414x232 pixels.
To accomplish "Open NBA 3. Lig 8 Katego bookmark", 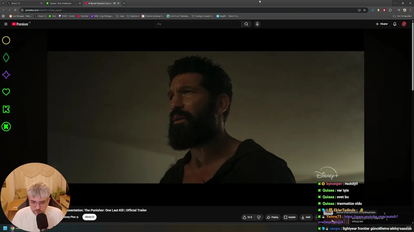I will tap(102, 16).
